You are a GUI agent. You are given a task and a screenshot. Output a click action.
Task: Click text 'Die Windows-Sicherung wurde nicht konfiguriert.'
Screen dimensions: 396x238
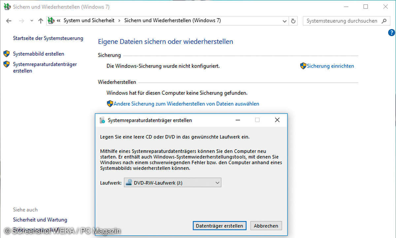tap(163, 66)
